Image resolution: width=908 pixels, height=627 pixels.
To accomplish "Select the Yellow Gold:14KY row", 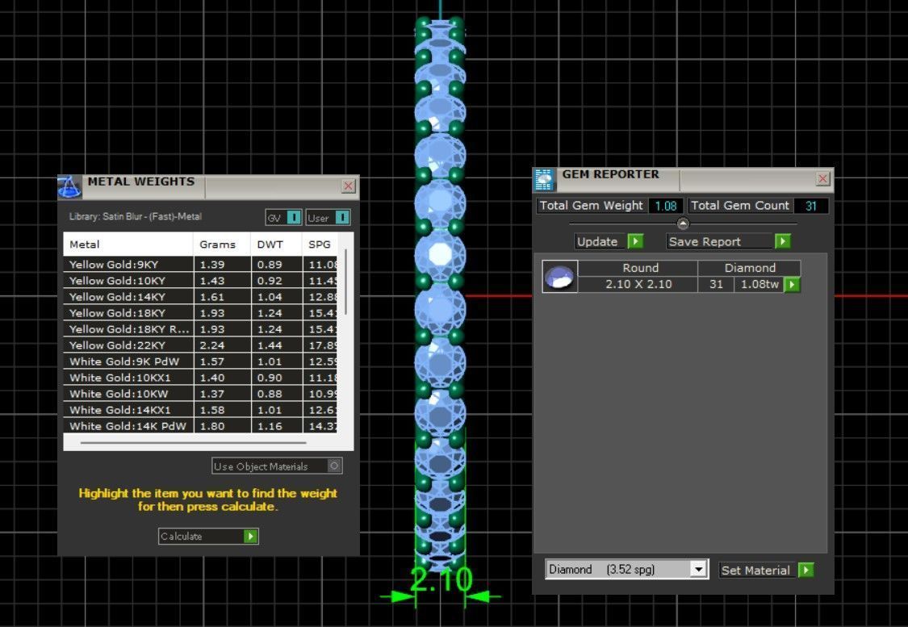I will pos(200,297).
